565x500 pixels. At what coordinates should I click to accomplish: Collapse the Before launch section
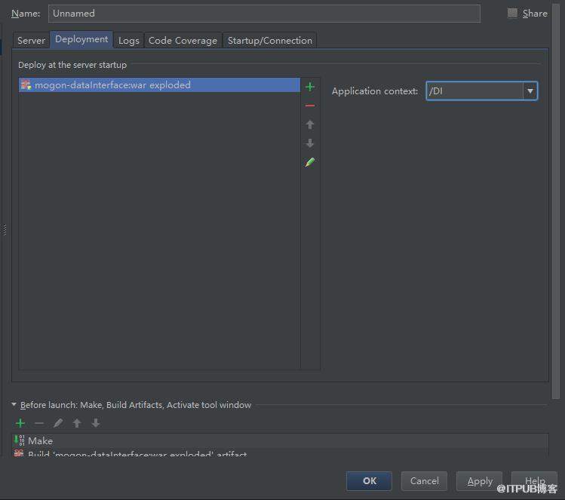[14, 404]
